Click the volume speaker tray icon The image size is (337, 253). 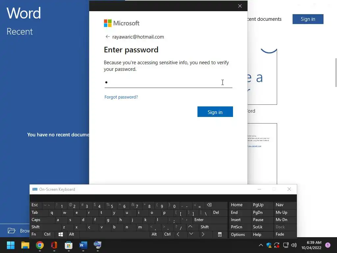coord(294,245)
